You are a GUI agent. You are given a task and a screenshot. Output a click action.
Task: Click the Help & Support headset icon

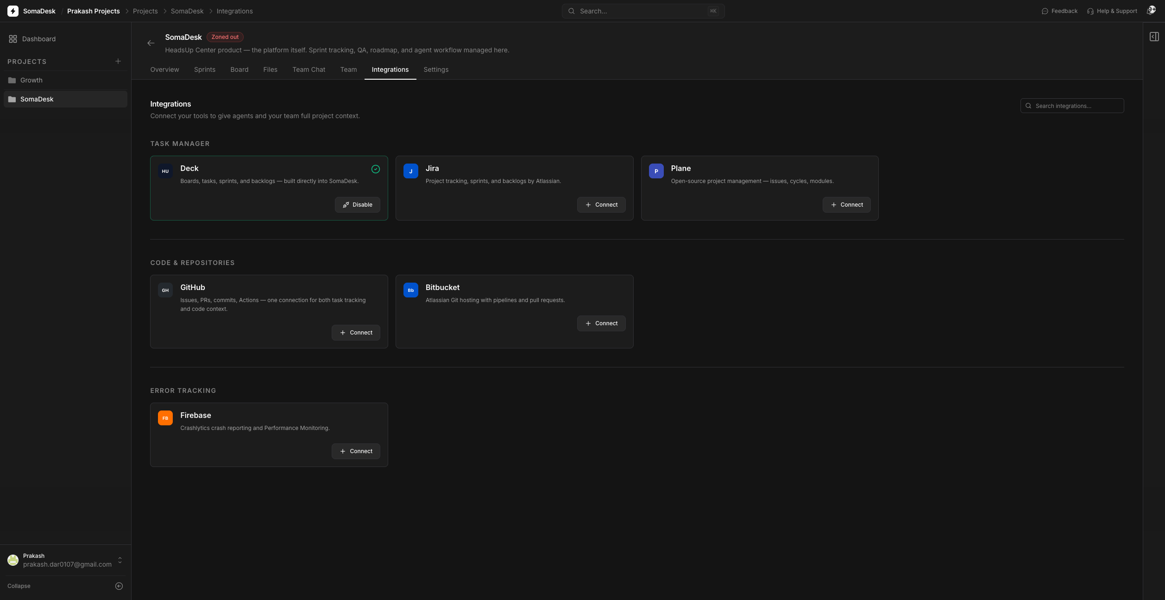tap(1090, 11)
